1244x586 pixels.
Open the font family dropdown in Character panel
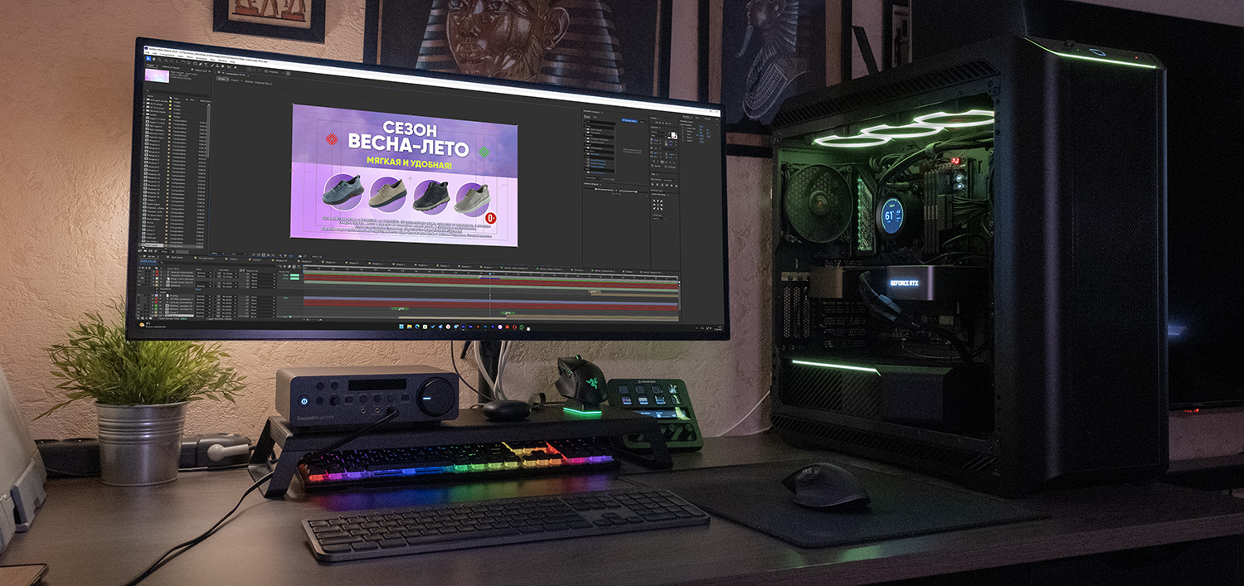click(658, 132)
